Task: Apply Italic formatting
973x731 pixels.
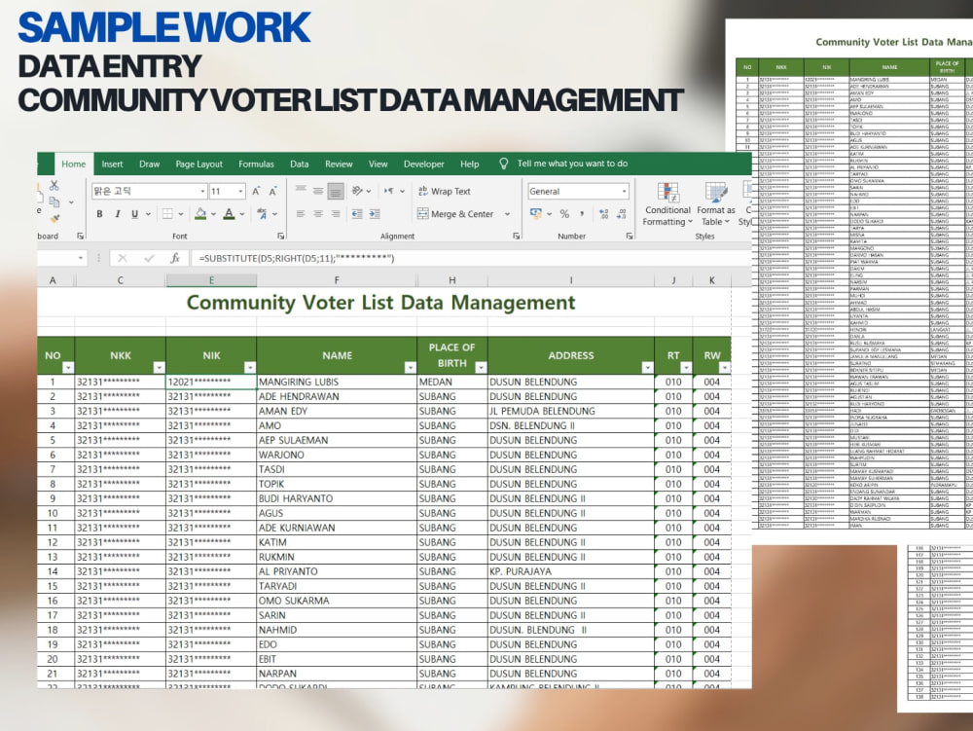Action: pyautogui.click(x=118, y=214)
